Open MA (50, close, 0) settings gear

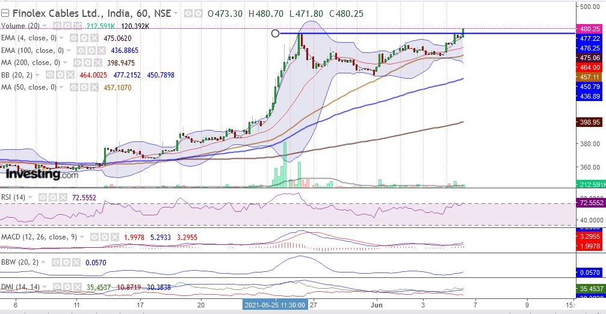(84, 88)
